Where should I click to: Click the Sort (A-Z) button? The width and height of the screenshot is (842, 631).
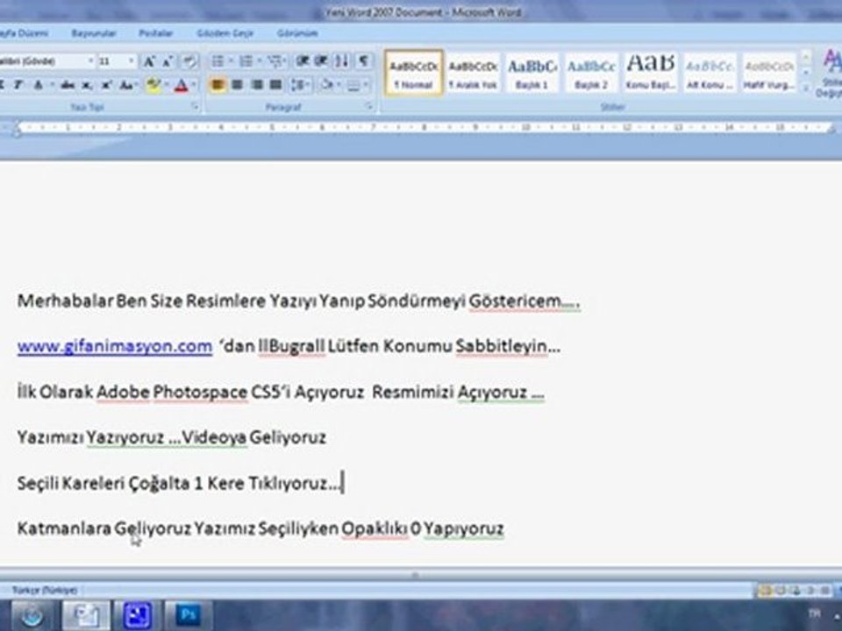tap(342, 61)
